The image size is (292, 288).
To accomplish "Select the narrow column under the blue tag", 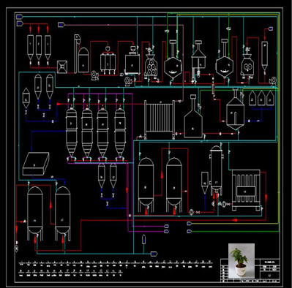I will tap(264, 56).
